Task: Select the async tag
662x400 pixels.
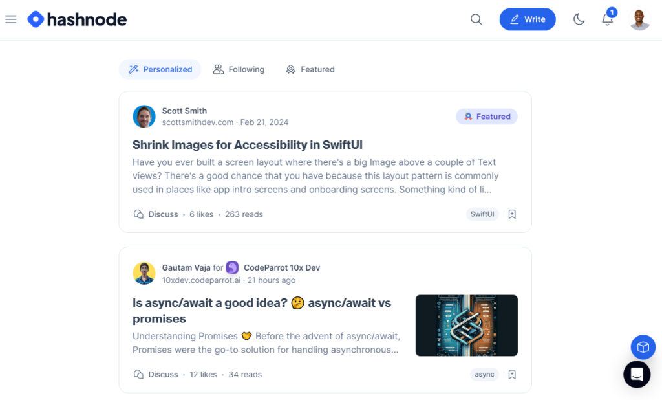Action: pos(484,374)
